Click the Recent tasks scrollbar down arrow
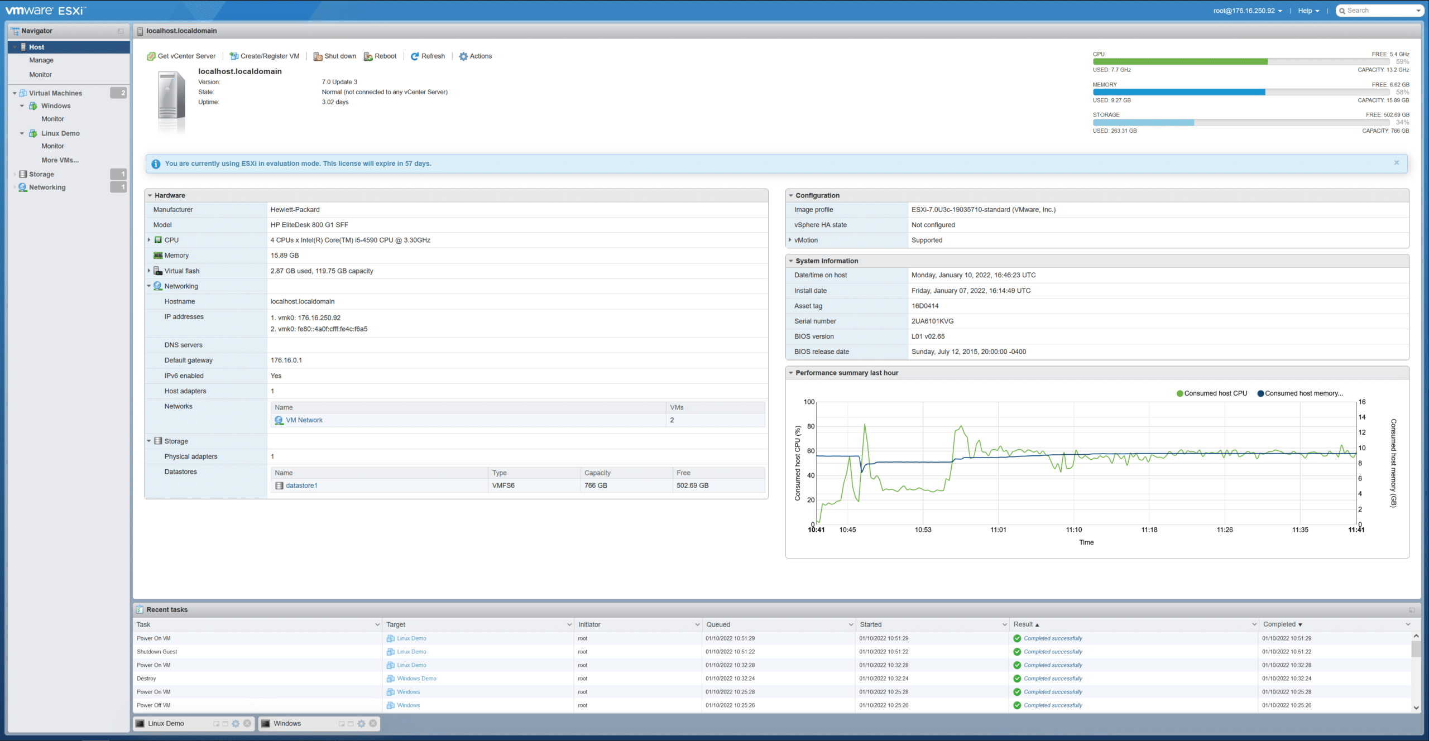Viewport: 1429px width, 741px height. pos(1416,708)
